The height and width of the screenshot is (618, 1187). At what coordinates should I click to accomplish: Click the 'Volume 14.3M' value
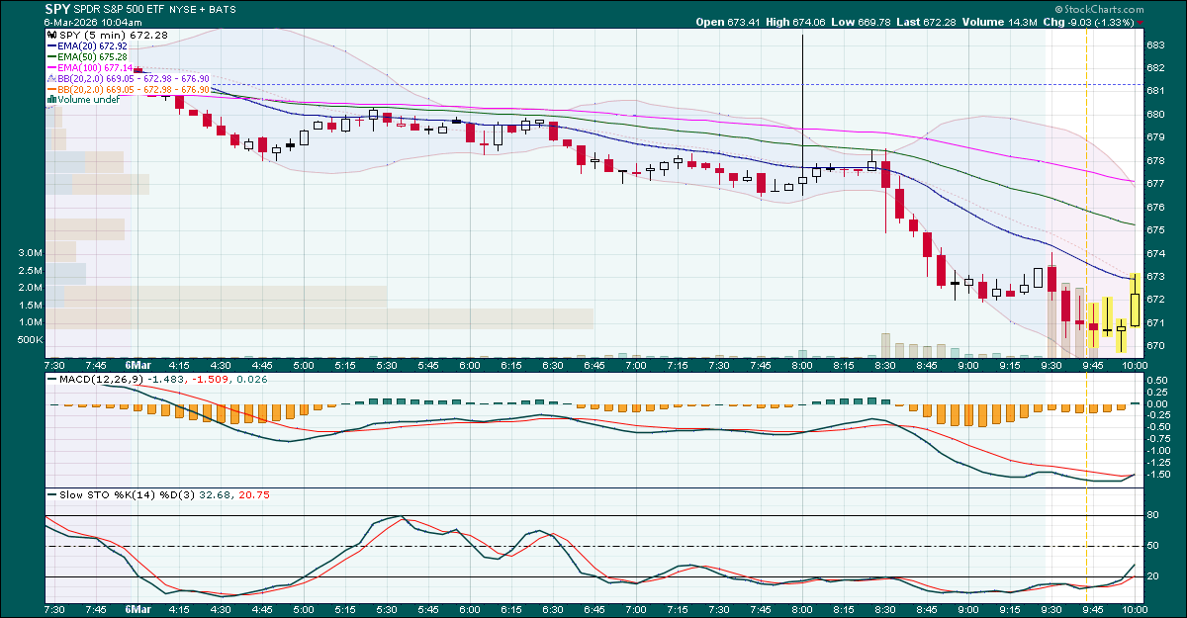tap(1001, 22)
